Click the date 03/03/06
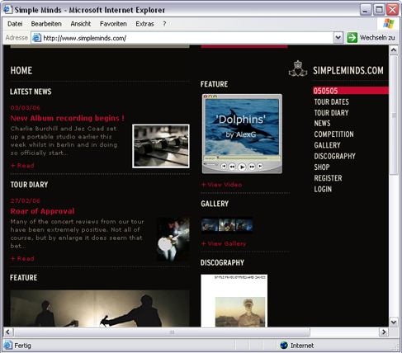This screenshot has height=353, width=402. pyautogui.click(x=26, y=108)
